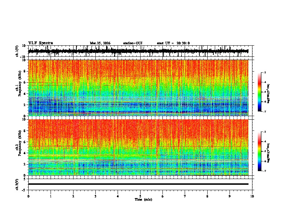Click the time axis tick label "6"
284x220 pixels.
[x=163, y=196]
